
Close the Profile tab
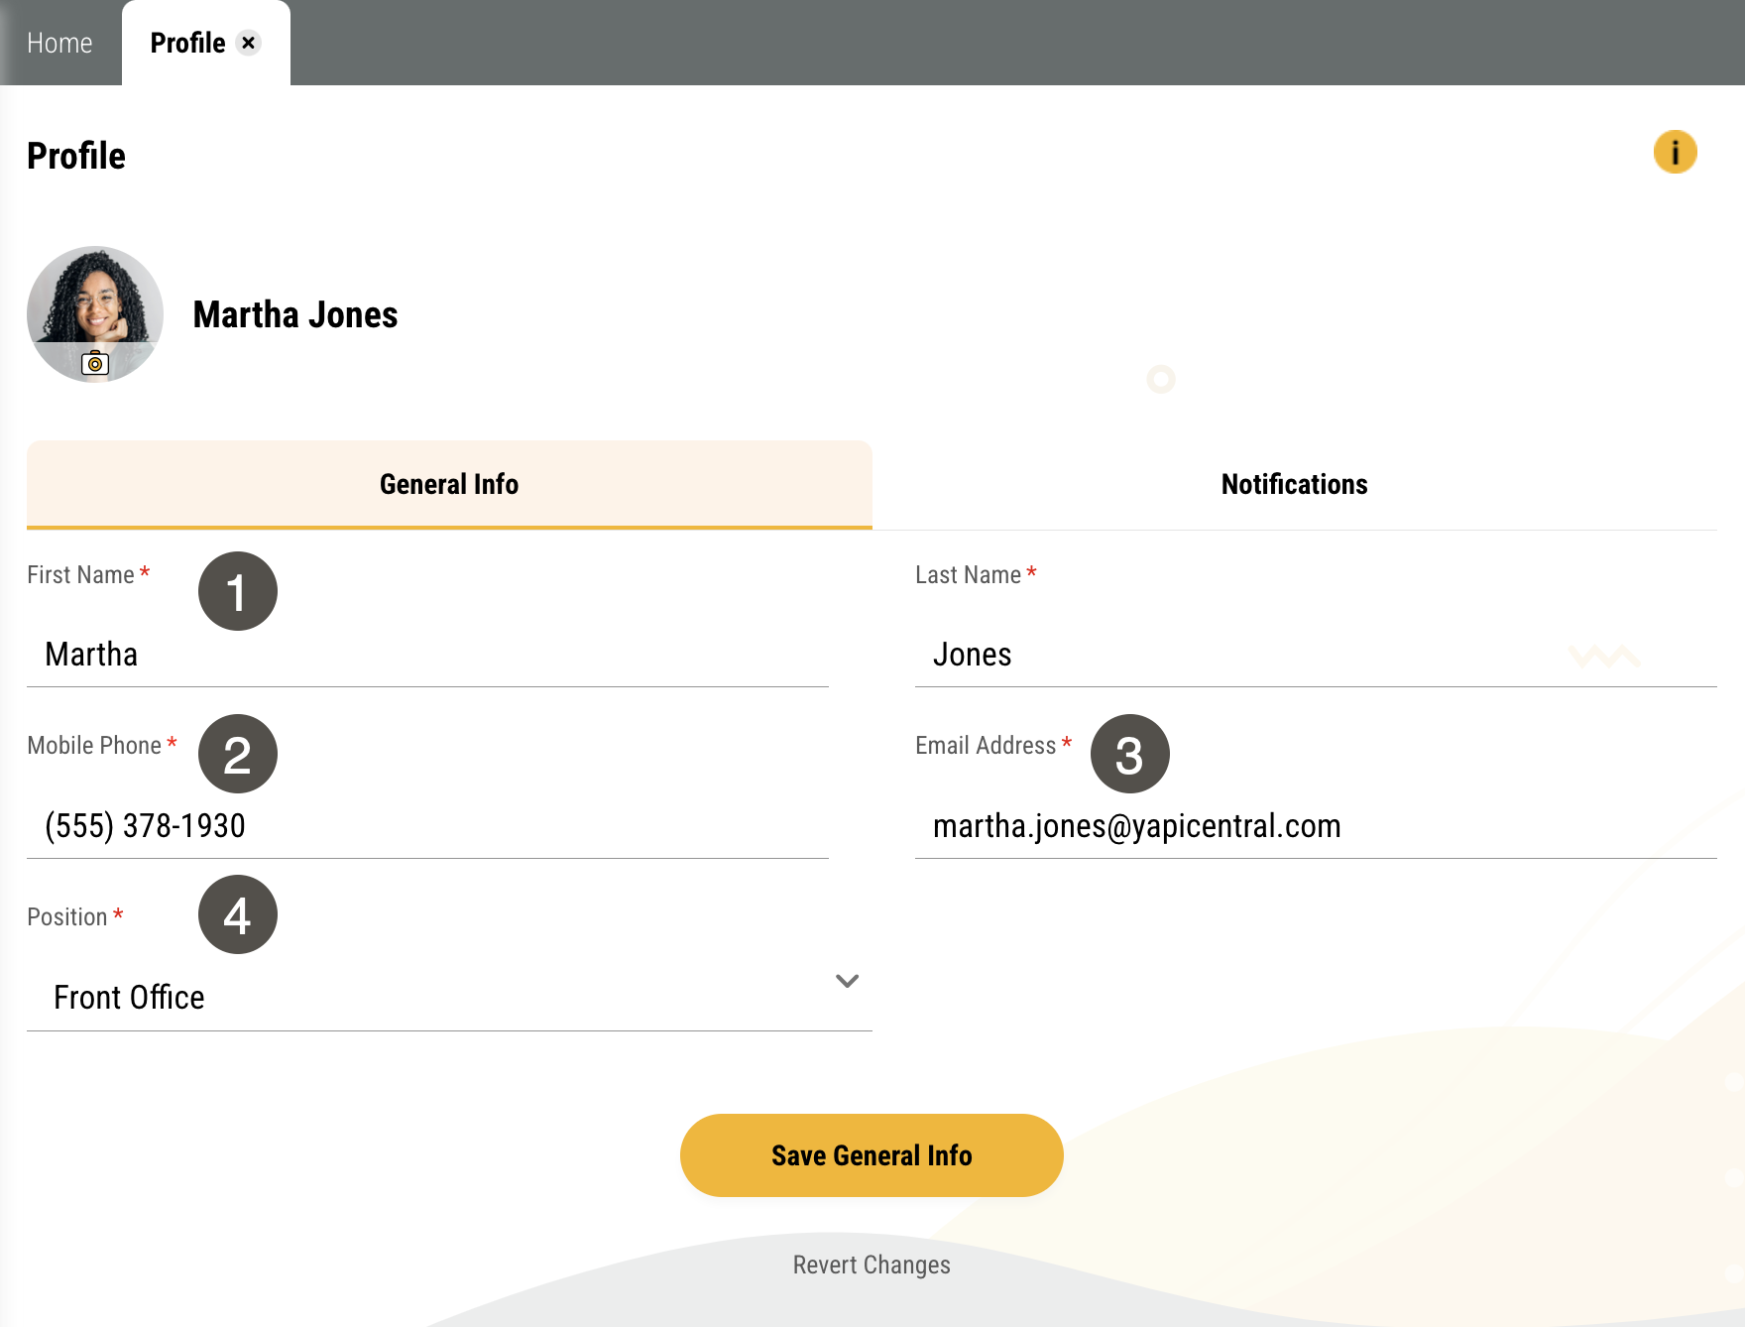249,43
